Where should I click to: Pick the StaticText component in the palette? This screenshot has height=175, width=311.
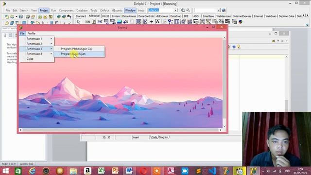coord(157,22)
